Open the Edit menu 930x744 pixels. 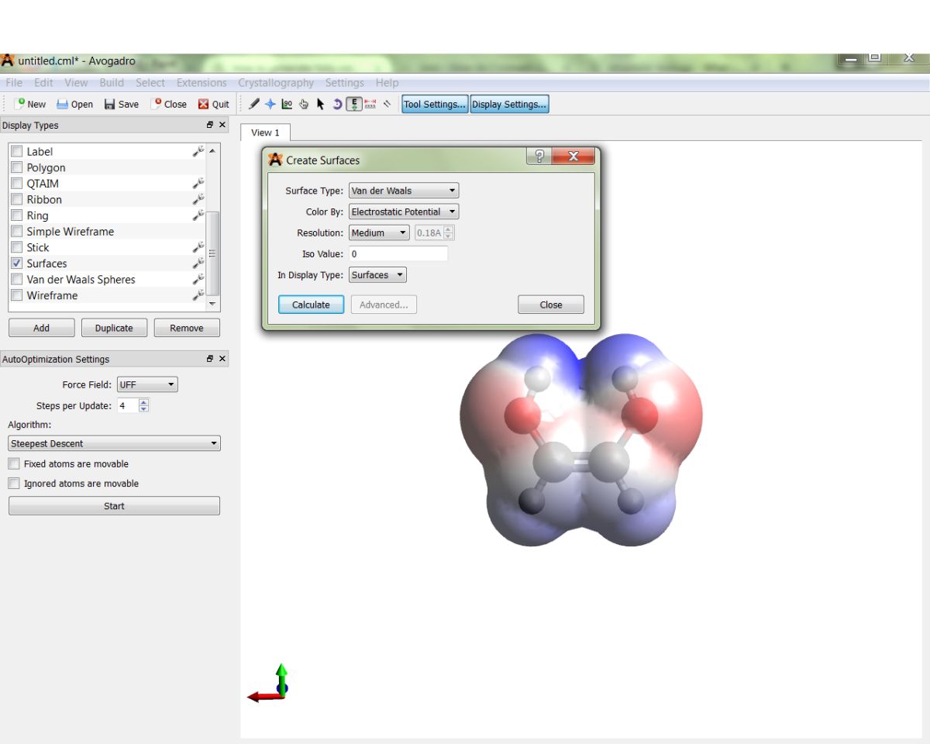[44, 83]
